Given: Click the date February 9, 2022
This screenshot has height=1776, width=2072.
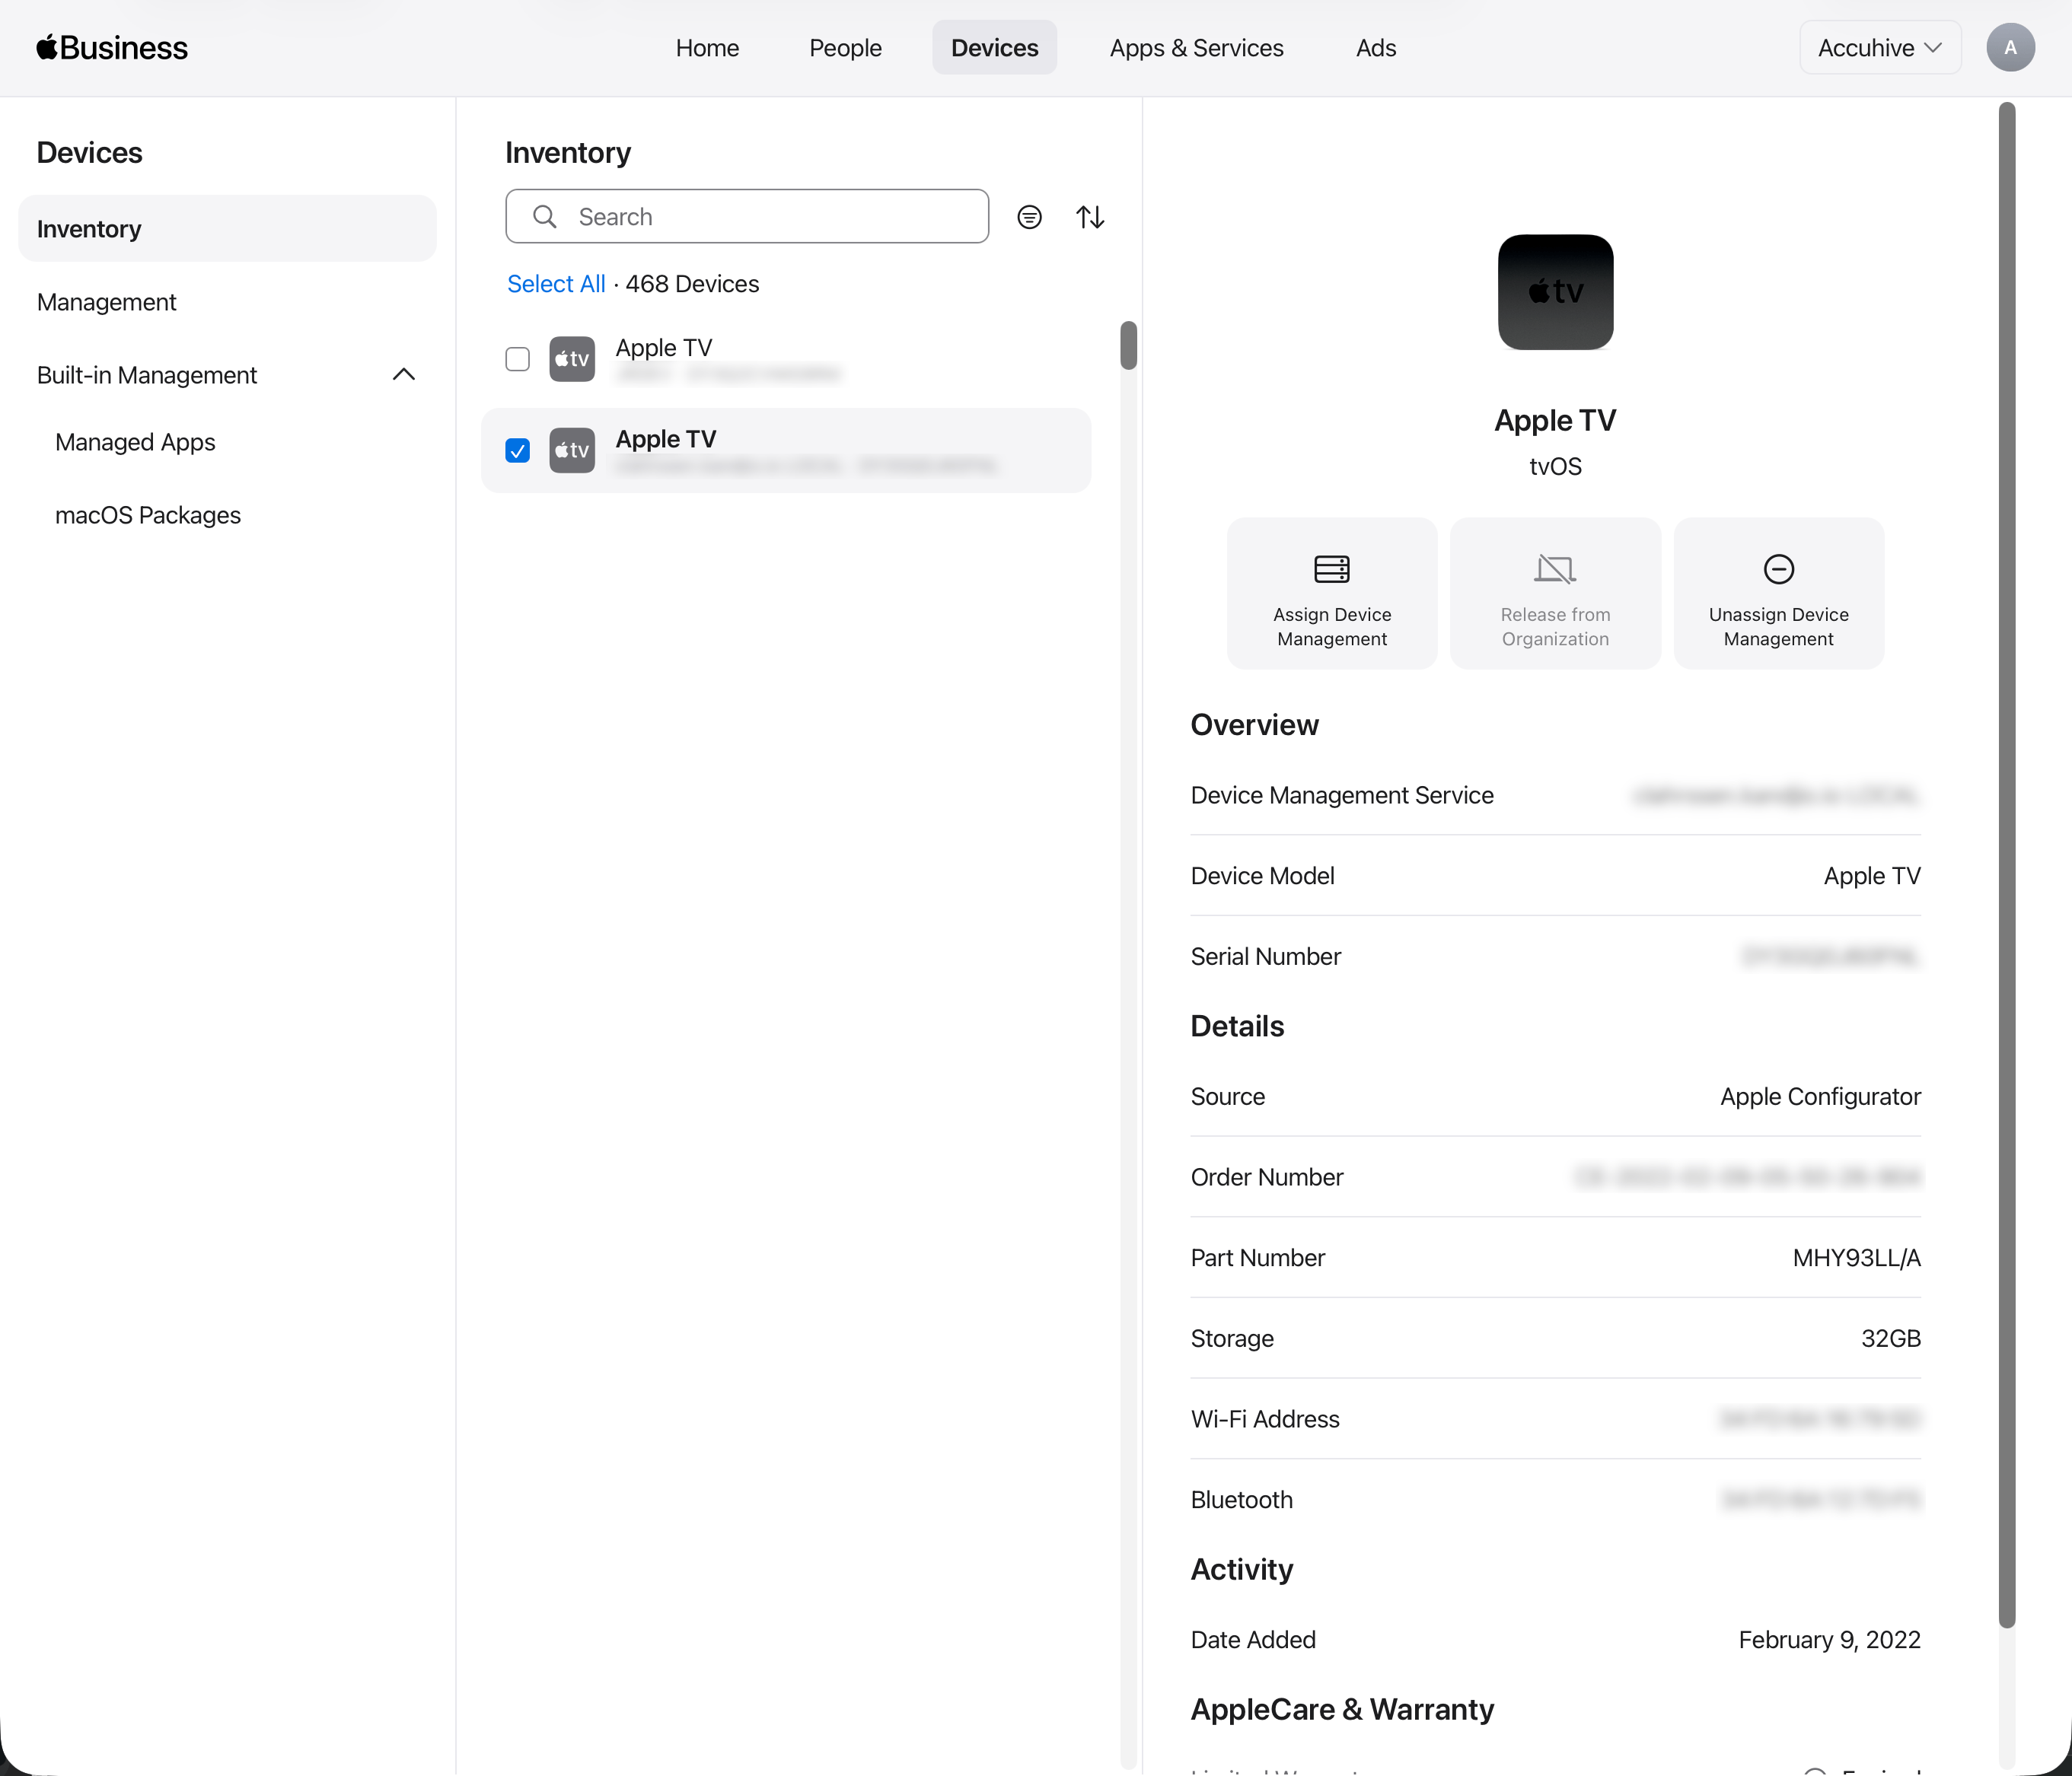Looking at the screenshot, I should [x=1829, y=1639].
